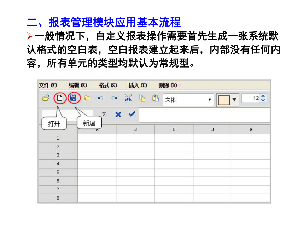
Task: Select column C header
Action: pos(174,129)
